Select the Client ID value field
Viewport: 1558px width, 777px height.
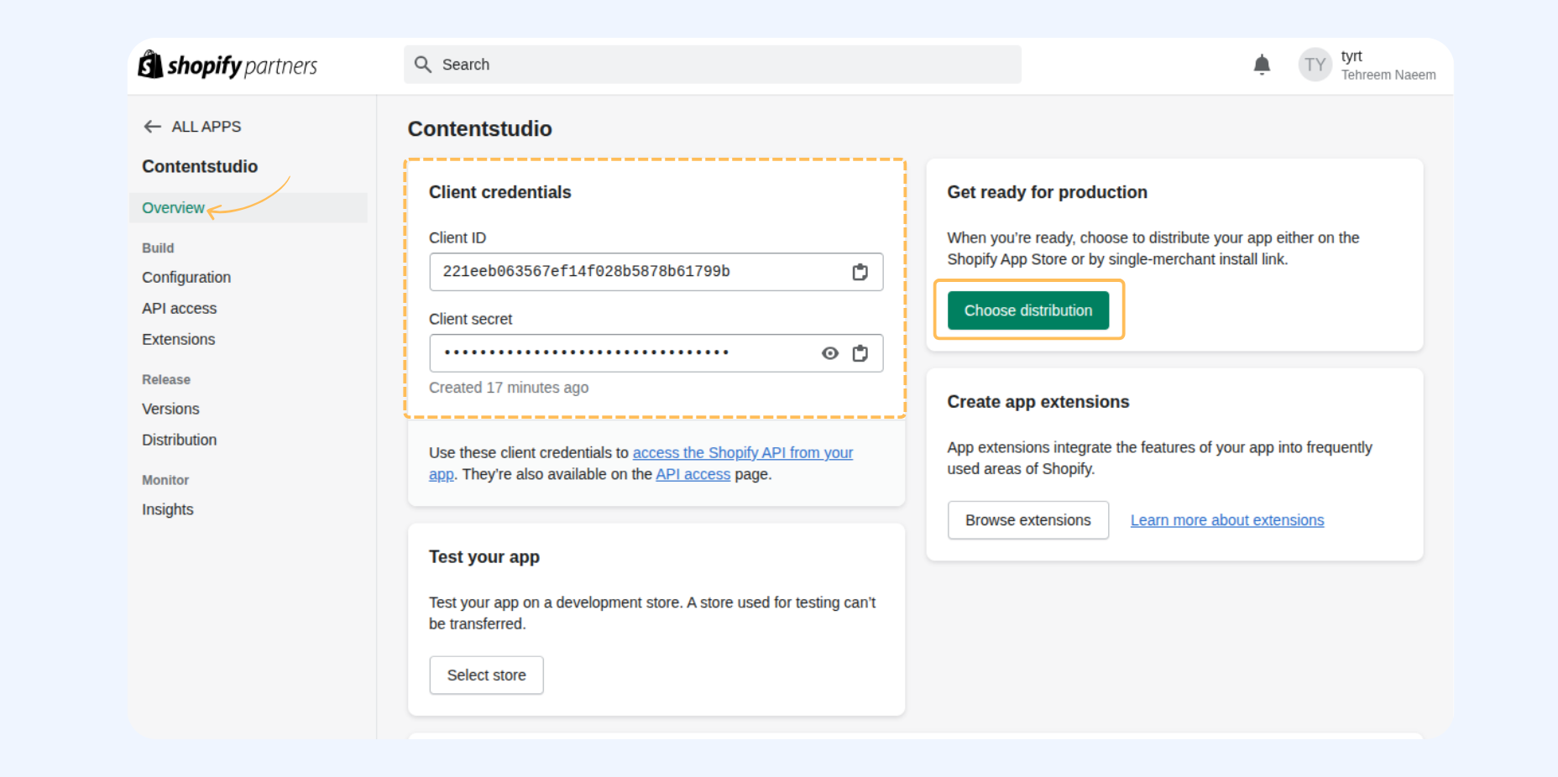656,272
